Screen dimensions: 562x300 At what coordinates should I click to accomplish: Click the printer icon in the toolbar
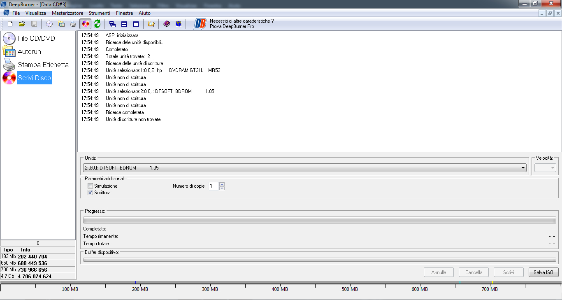click(73, 24)
